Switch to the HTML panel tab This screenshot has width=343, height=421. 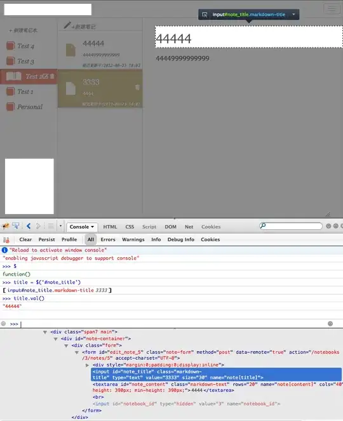(110, 227)
